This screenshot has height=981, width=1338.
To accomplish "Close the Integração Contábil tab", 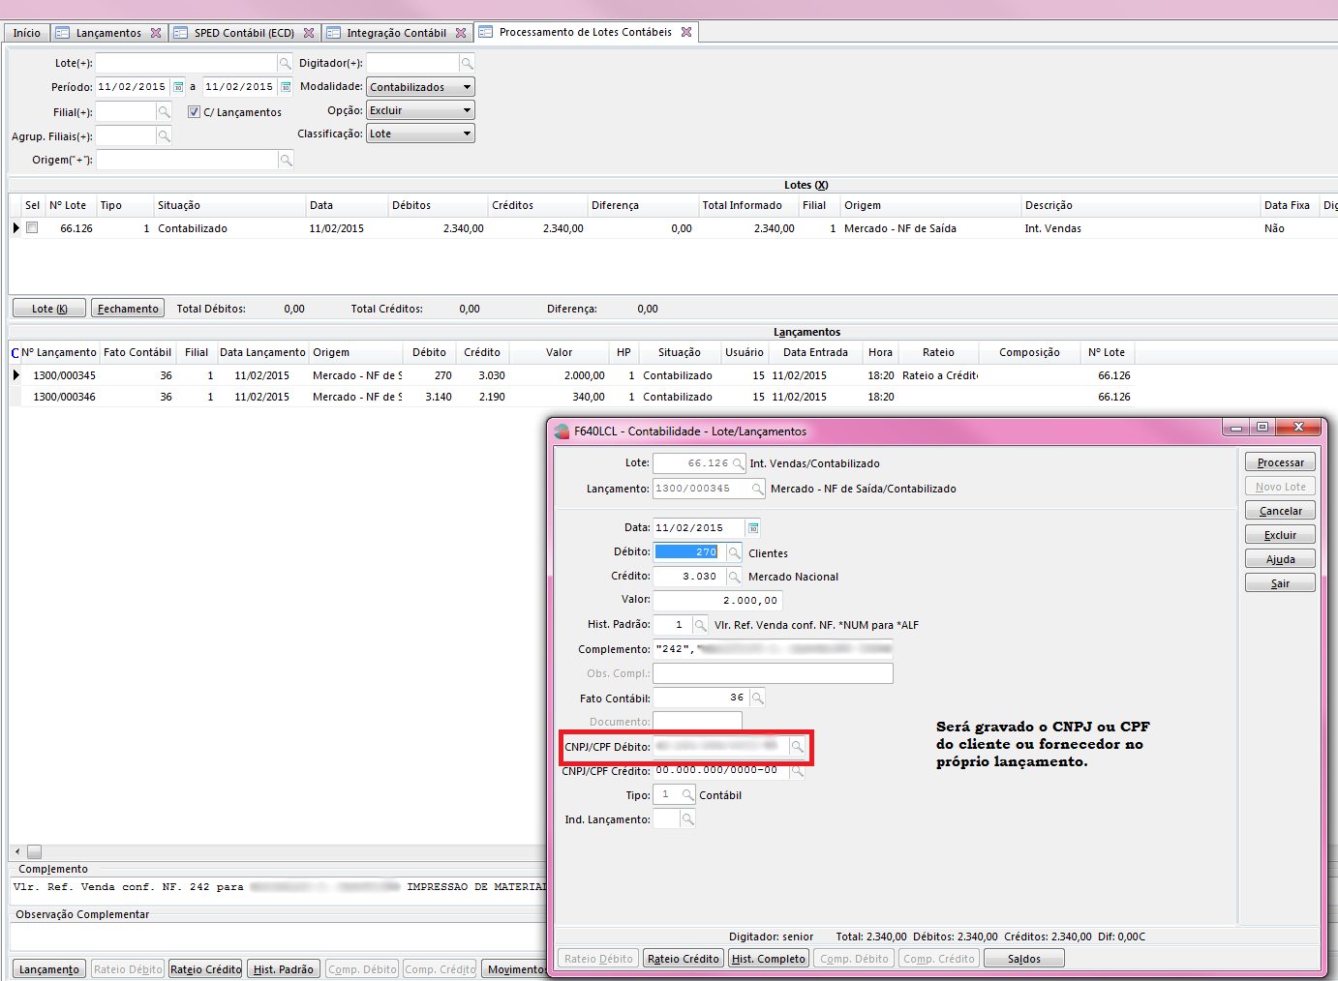I will (461, 33).
